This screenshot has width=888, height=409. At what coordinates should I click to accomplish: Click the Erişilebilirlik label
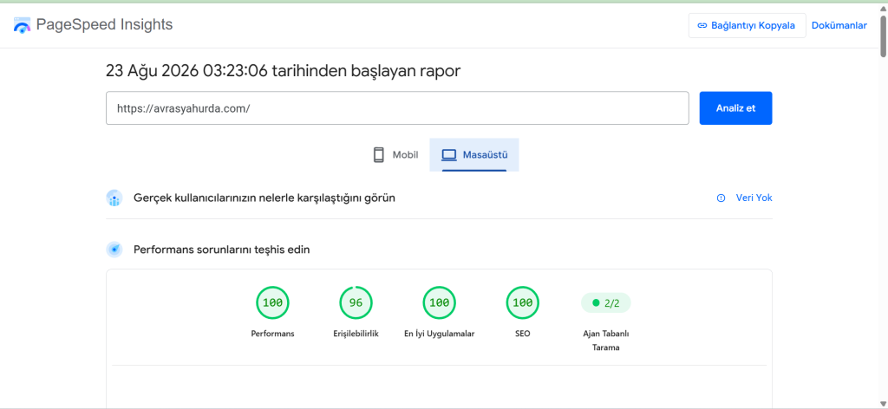coord(356,334)
